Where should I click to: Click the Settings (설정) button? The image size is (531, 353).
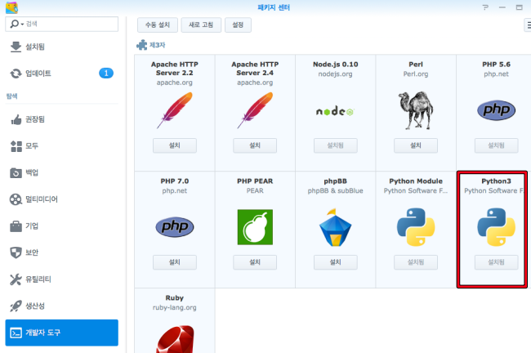pyautogui.click(x=238, y=25)
